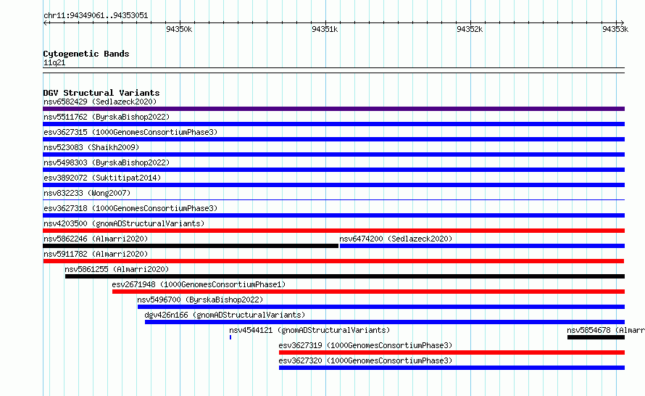This screenshot has width=645, height=396.
Task: Click the blue bar under nsv5498303
Action: coord(333,170)
